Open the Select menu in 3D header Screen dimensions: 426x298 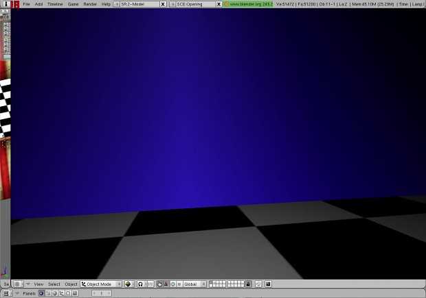click(x=54, y=284)
